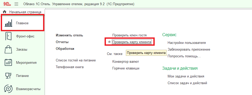Open the hamburger main menu icon
This screenshot has height=95, width=252.
point(16,4)
